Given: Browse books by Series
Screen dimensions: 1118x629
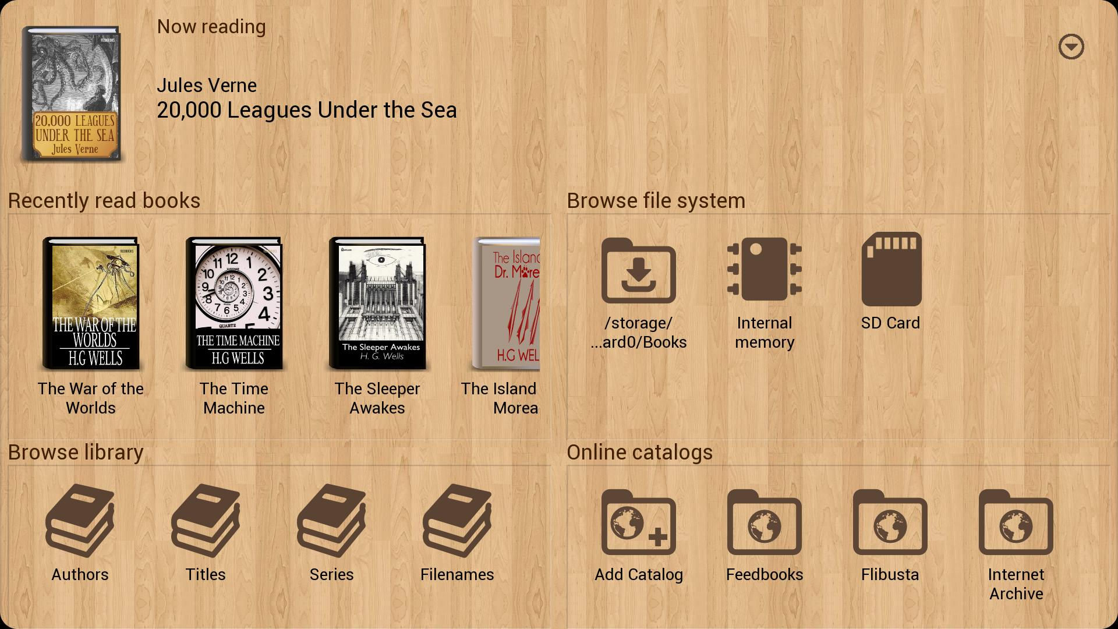Looking at the screenshot, I should 332,533.
